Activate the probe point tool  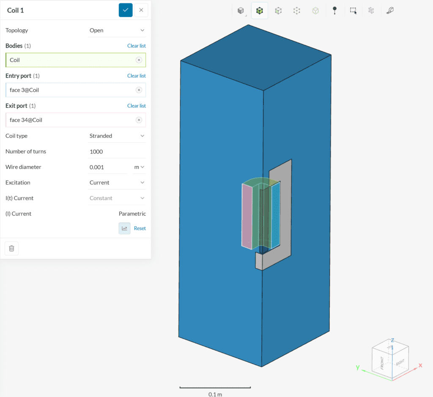(x=334, y=10)
